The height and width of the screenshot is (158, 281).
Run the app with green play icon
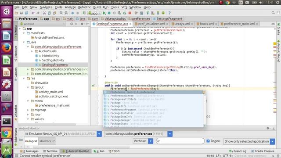tap(104, 13)
